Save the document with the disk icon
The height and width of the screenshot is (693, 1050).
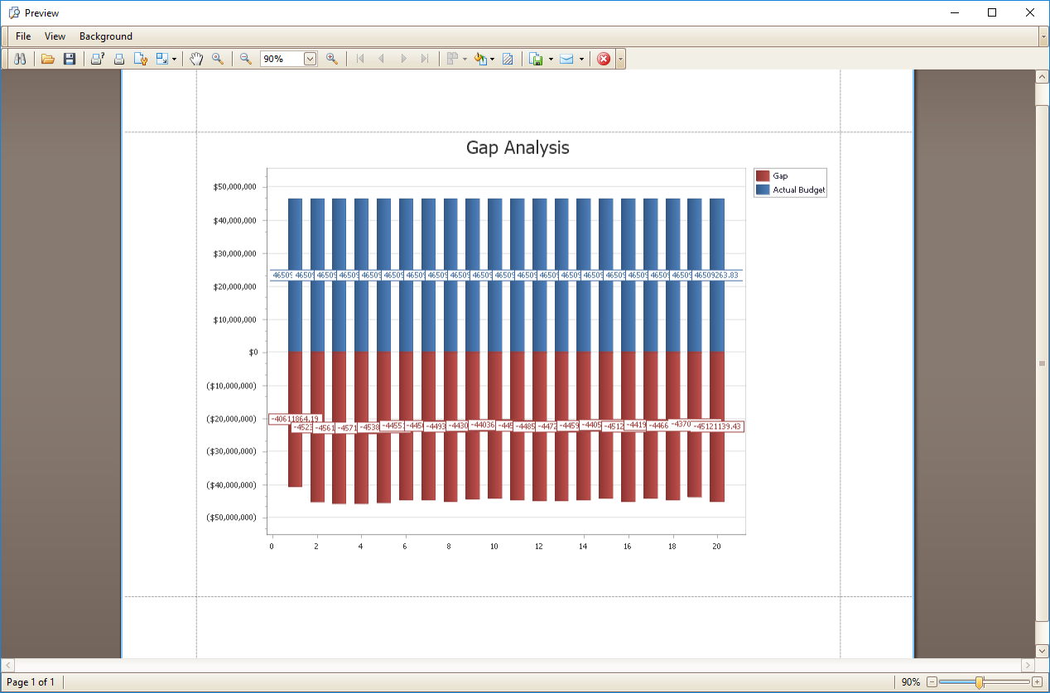(x=70, y=59)
